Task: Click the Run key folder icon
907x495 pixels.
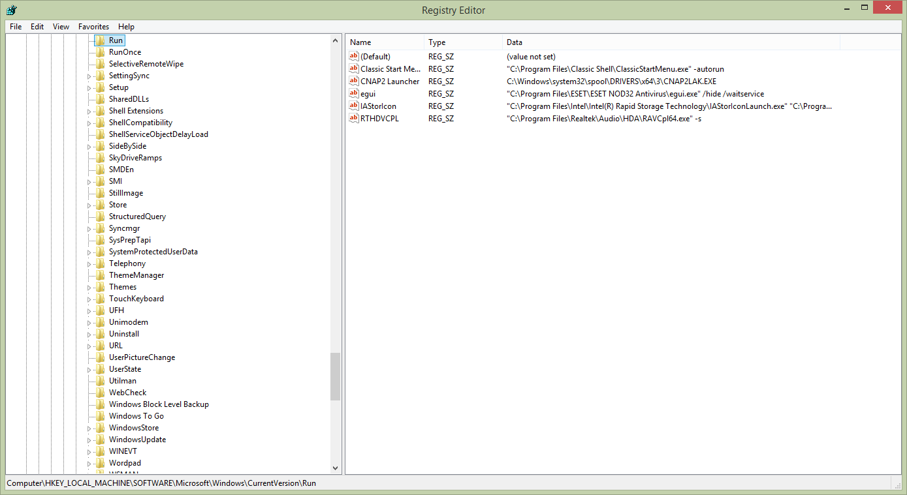Action: [x=100, y=40]
